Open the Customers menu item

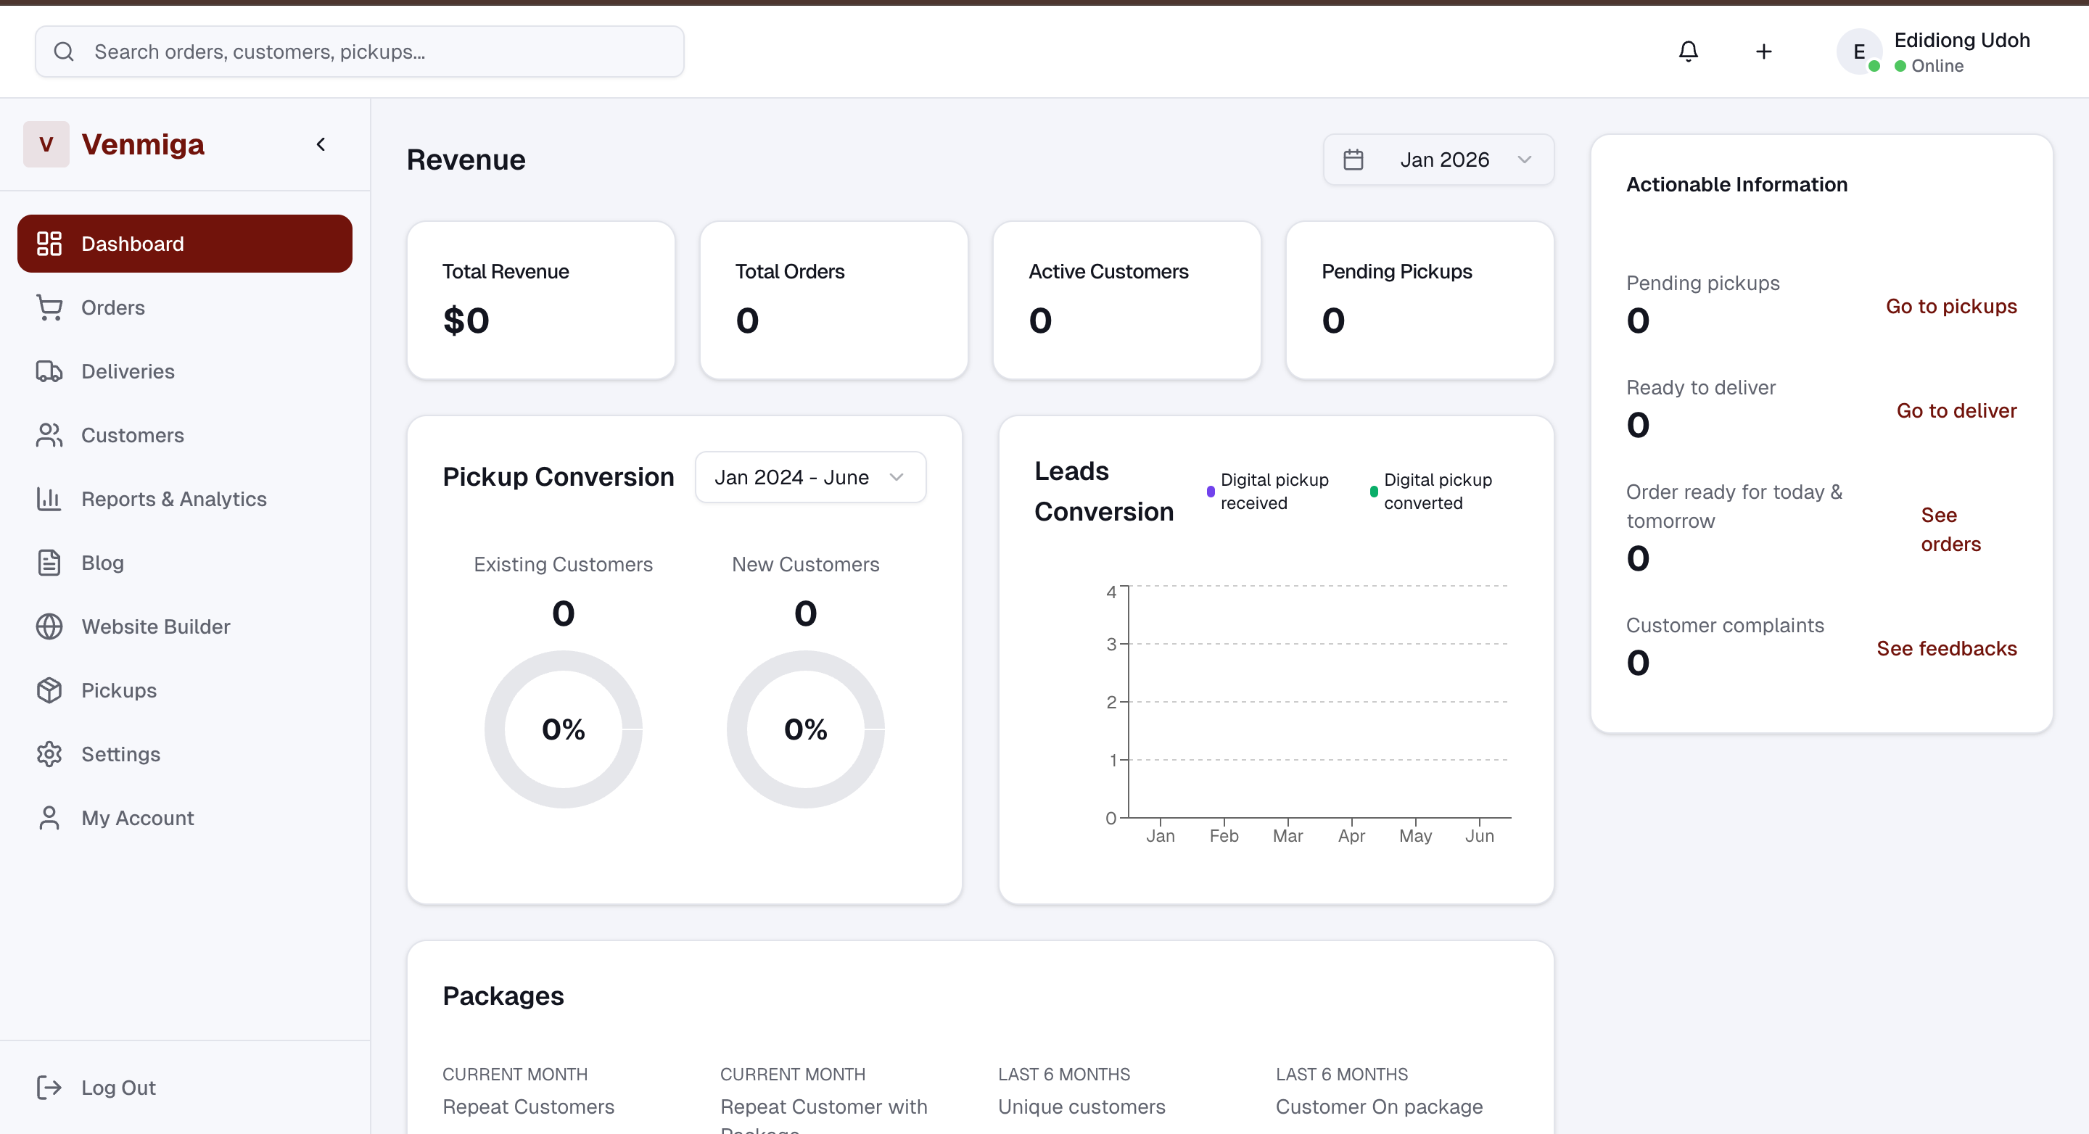point(132,435)
